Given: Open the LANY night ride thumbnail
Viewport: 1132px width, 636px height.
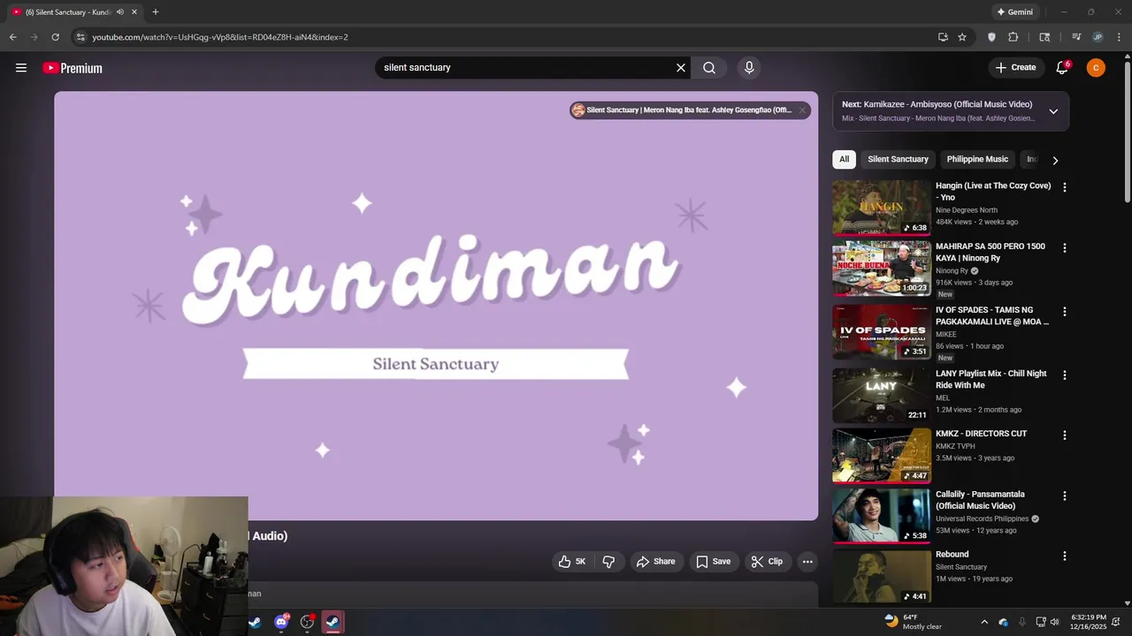Looking at the screenshot, I should [882, 396].
